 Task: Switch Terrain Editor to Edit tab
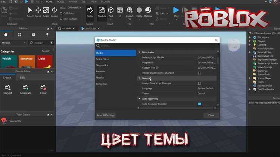[x=22, y=78]
